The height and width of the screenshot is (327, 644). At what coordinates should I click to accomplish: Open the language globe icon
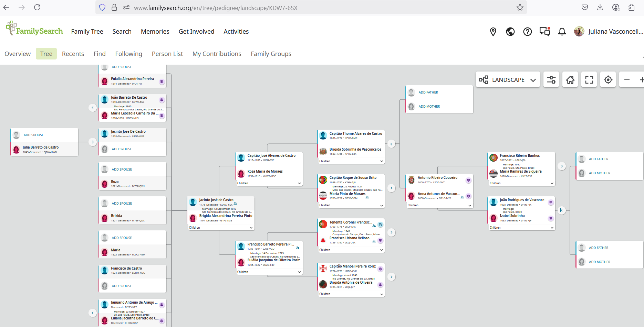(x=510, y=32)
